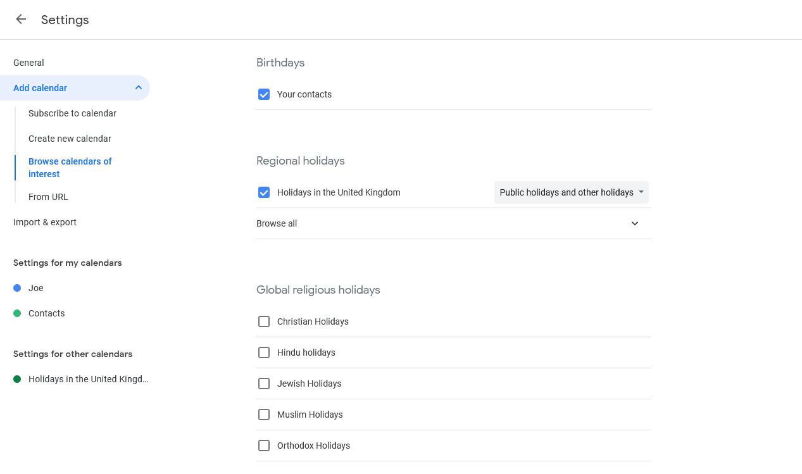Image resolution: width=802 pixels, height=474 pixels.
Task: Go to Import & export settings
Action: [x=45, y=222]
